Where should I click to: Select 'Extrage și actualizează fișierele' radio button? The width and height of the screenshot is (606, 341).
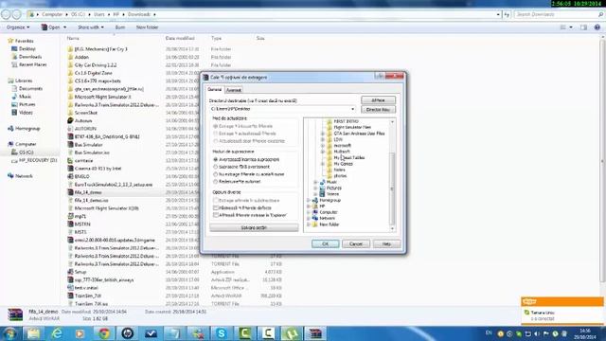pos(216,134)
